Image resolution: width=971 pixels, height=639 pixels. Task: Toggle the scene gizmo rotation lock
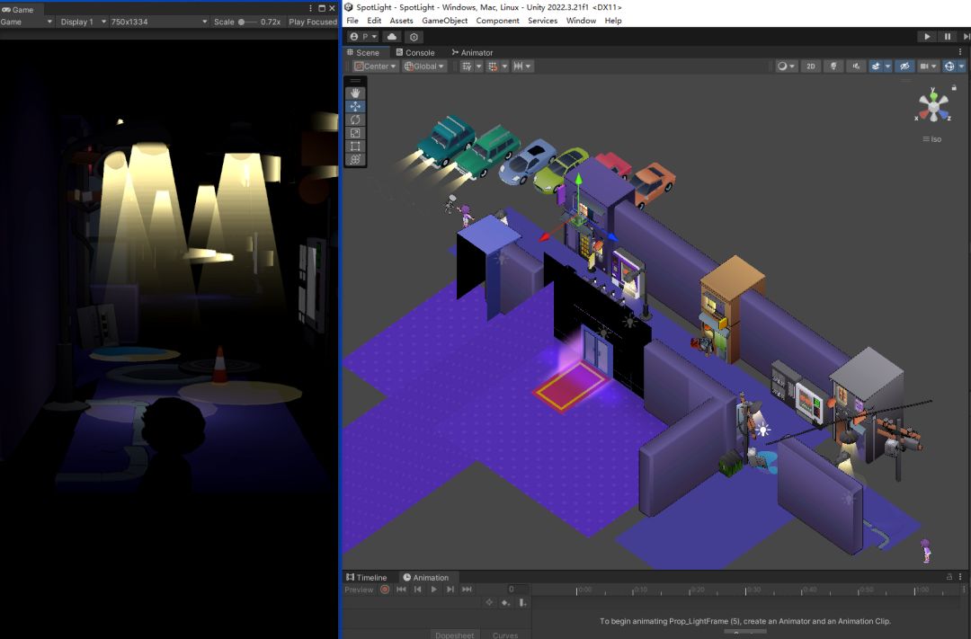tap(954, 88)
